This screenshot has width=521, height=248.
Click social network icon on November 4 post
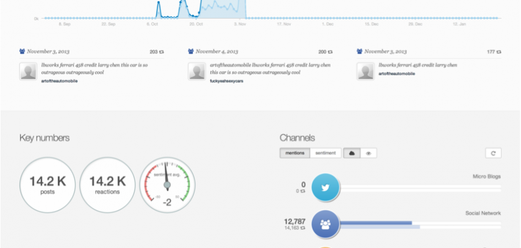tap(192, 52)
